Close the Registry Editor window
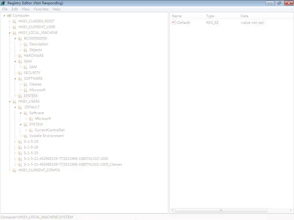 pyautogui.click(x=289, y=3)
